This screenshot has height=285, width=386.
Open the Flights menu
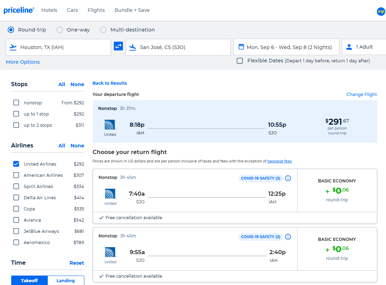coord(96,10)
